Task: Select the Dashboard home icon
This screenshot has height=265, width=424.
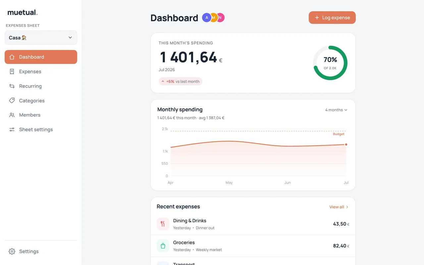Action: coord(12,57)
